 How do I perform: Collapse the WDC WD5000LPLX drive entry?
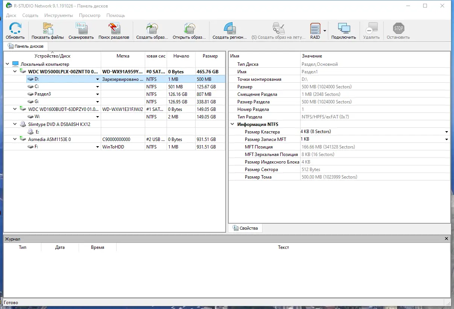tap(15, 71)
